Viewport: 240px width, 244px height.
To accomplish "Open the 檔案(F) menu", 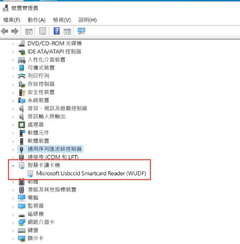I will coord(12,20).
